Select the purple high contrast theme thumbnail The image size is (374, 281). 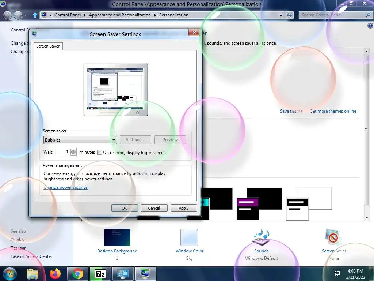[259, 204]
